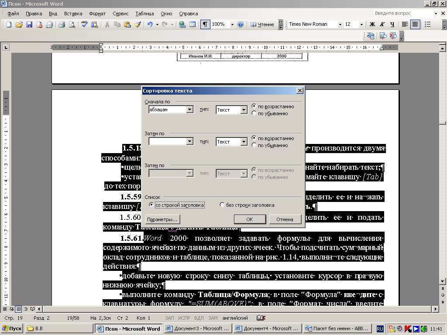Apply a bulleted list
Image resolution: width=447 pixels, height=335 pixels.
point(428,24)
